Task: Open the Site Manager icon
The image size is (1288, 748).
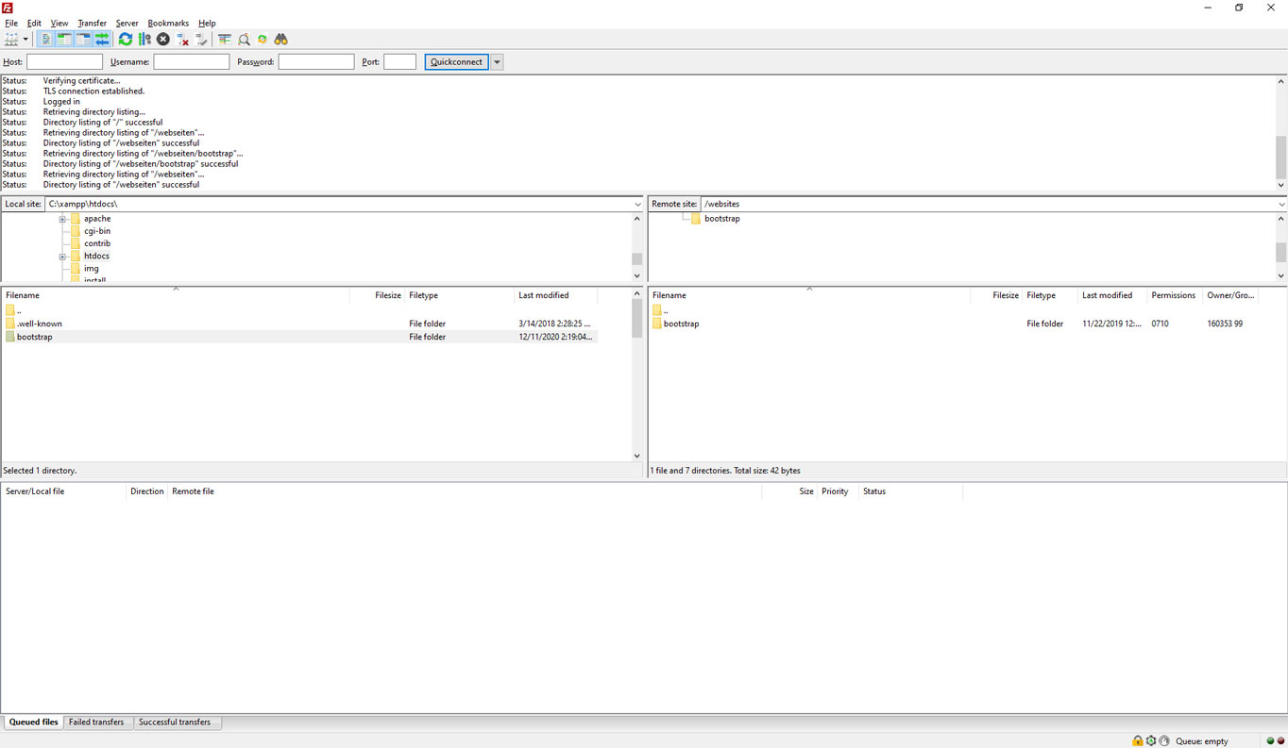Action: coord(11,40)
